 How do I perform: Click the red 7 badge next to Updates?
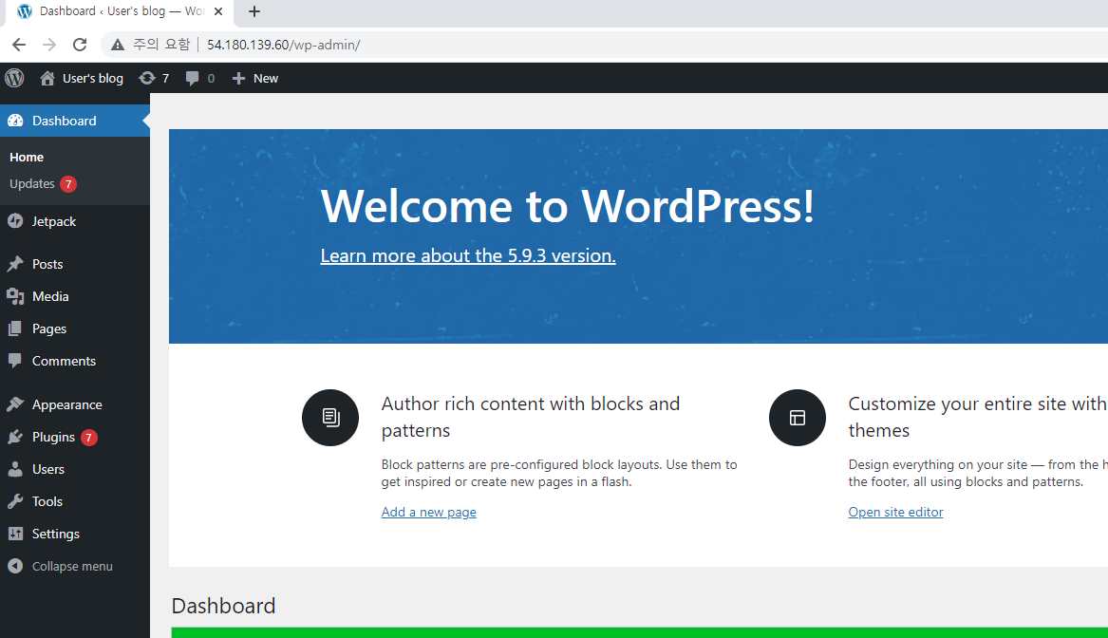pos(68,183)
